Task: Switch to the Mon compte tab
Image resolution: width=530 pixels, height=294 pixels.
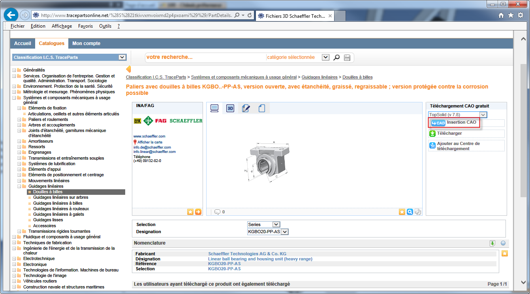Action: tap(86, 43)
